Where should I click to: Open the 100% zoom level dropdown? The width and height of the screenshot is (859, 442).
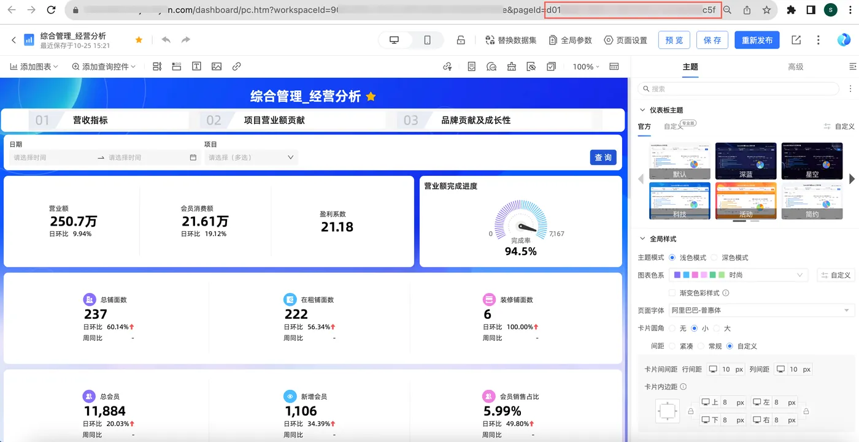coord(586,67)
